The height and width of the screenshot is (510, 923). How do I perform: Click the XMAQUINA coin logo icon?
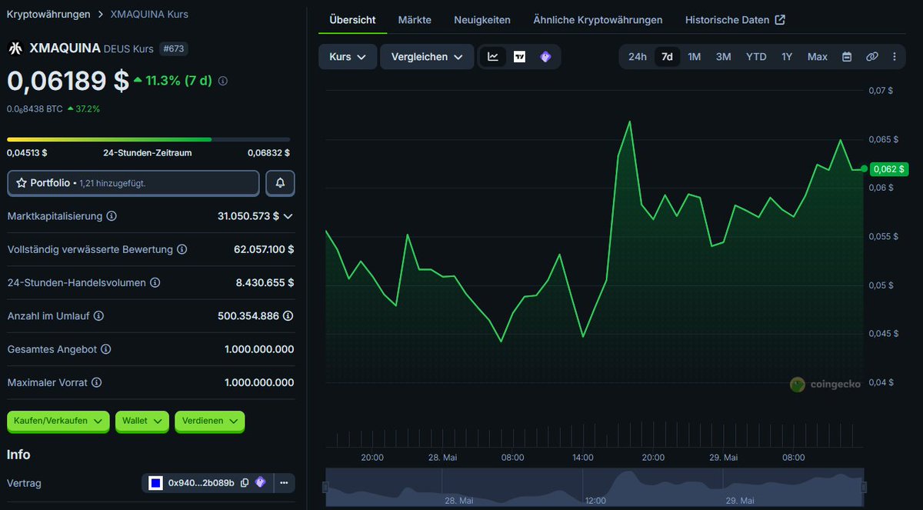click(x=15, y=48)
